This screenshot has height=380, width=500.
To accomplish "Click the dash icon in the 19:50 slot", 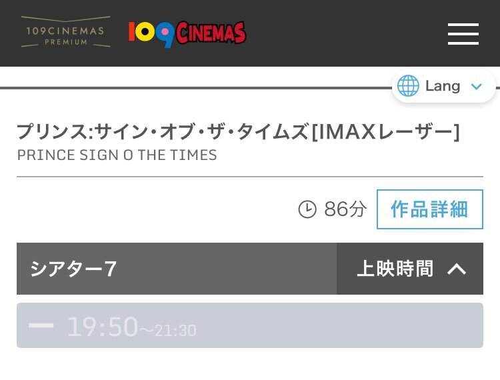I will (41, 325).
